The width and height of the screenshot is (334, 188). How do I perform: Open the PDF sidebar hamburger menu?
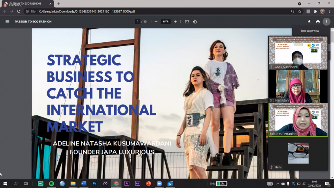(7, 22)
